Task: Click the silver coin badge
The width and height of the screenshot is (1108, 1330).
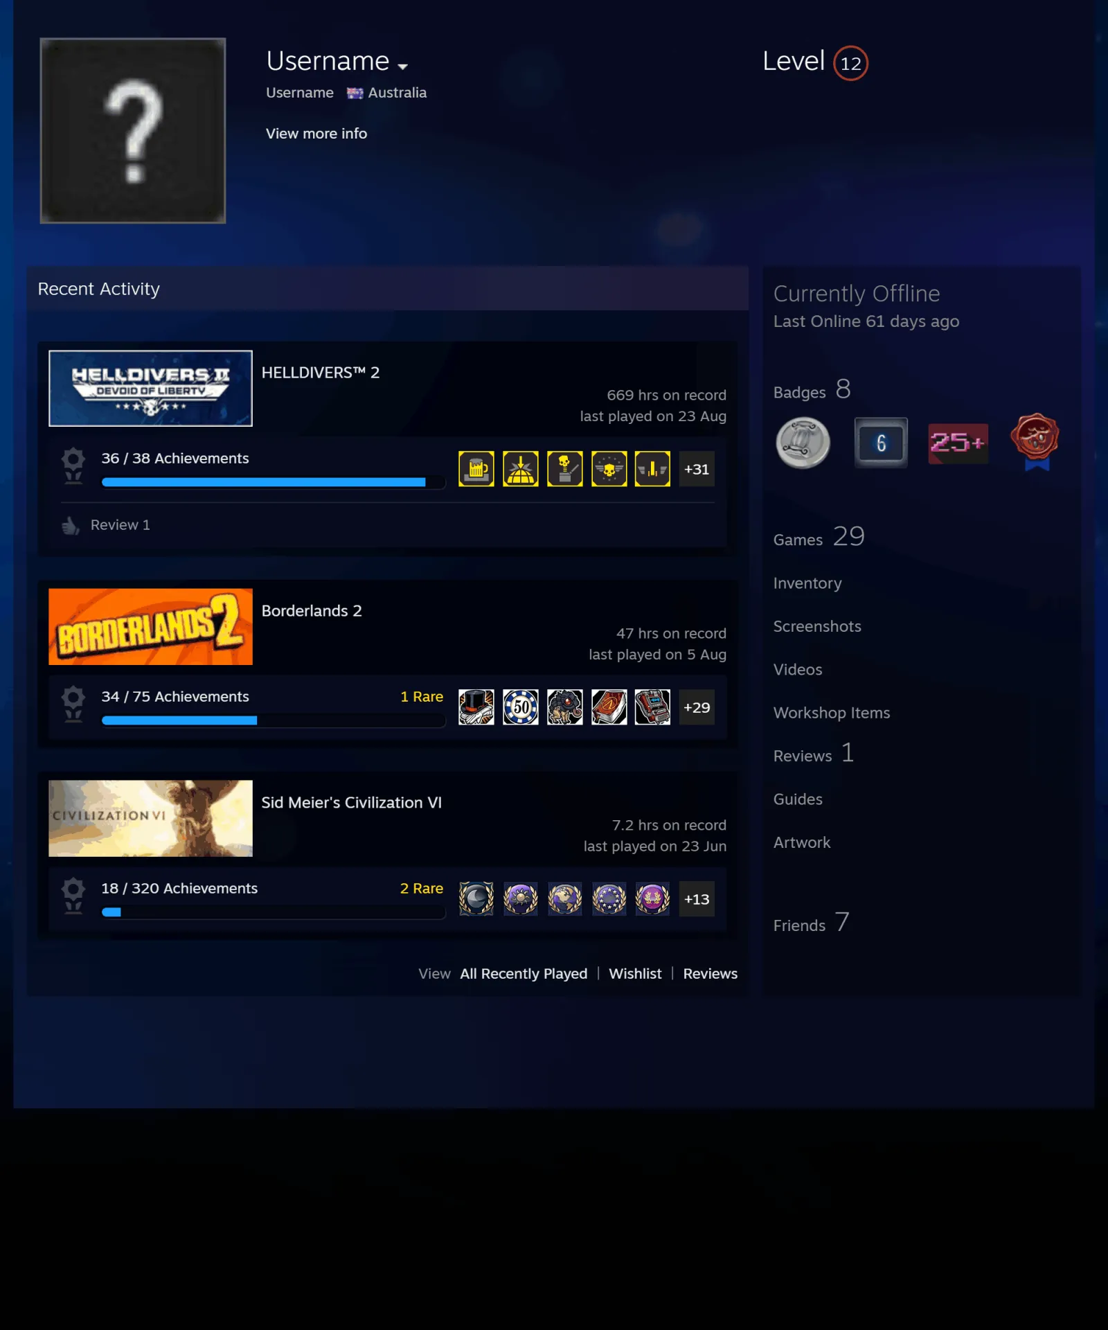Action: click(x=803, y=443)
